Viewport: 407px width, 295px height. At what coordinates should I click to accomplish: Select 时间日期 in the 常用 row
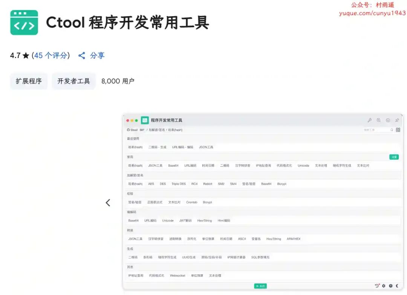208,165
